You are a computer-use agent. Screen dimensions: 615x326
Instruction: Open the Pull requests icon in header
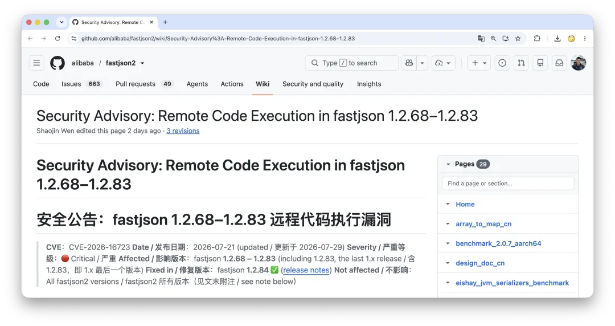[521, 63]
